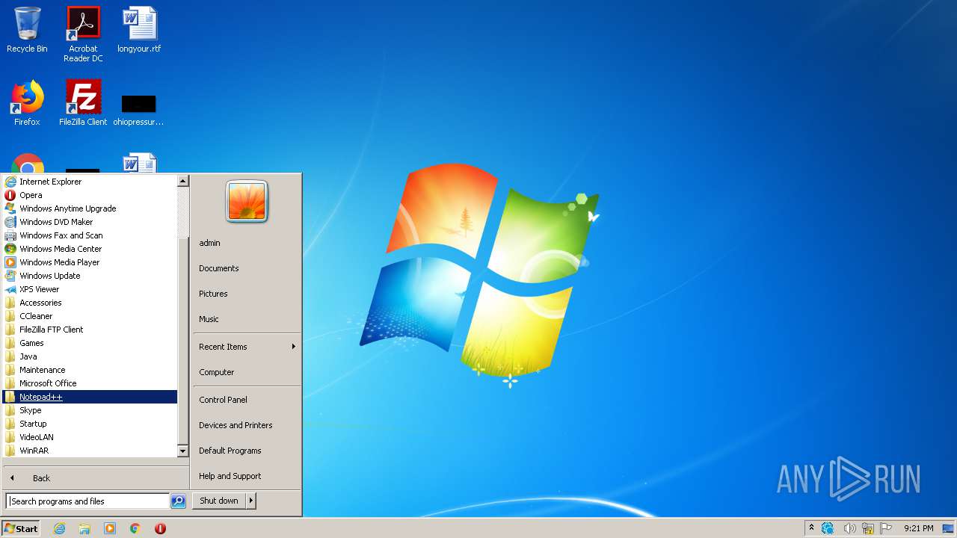Click the Shut down button
957x538 pixels.
[x=219, y=501]
